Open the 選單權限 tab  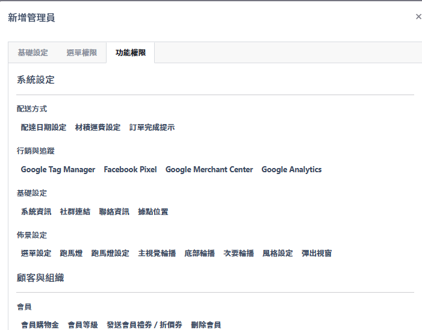[x=82, y=52]
